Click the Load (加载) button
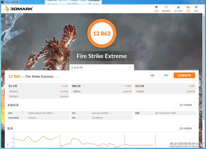 [x=152, y=75]
